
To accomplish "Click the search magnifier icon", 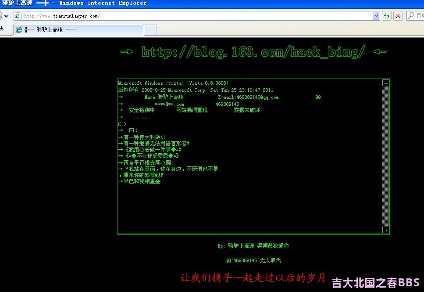I will [411, 16].
